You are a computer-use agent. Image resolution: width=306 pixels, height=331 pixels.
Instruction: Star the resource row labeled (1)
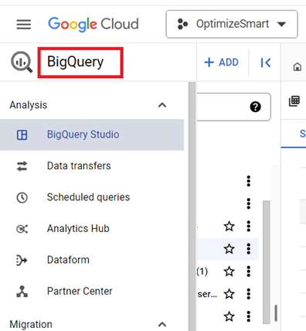229,271
